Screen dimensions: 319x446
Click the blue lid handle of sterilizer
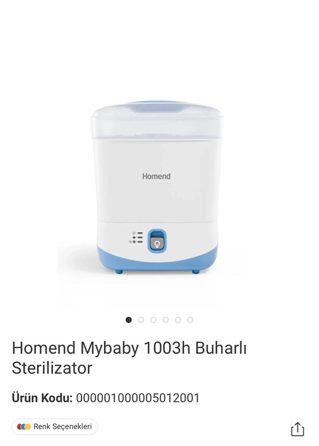[x=157, y=108]
